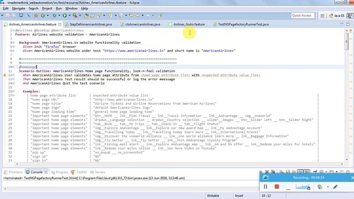
Task: Collapse fold marker at line 12
Action: pos(13,75)
